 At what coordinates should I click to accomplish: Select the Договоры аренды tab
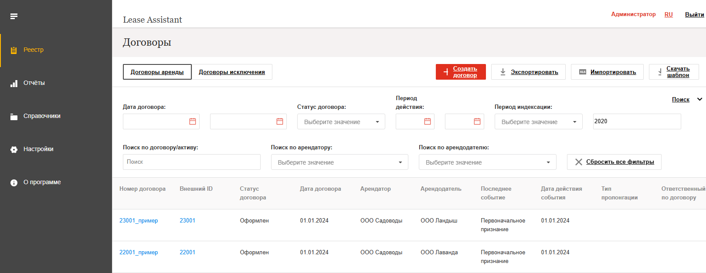157,72
